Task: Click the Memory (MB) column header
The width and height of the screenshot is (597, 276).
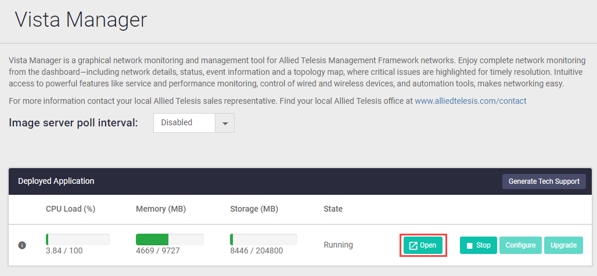Action: 161,209
